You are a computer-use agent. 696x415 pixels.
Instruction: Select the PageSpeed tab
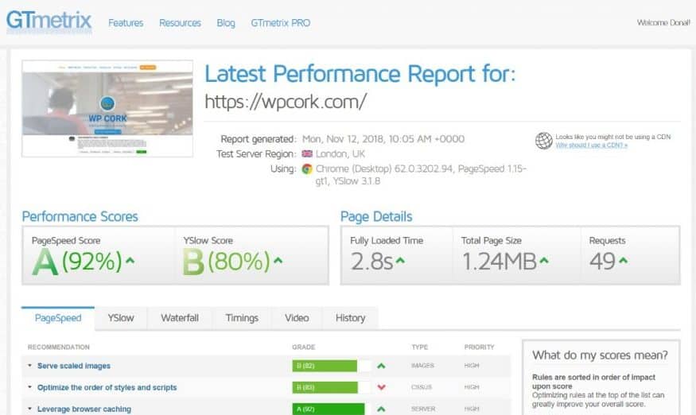pyautogui.click(x=58, y=318)
